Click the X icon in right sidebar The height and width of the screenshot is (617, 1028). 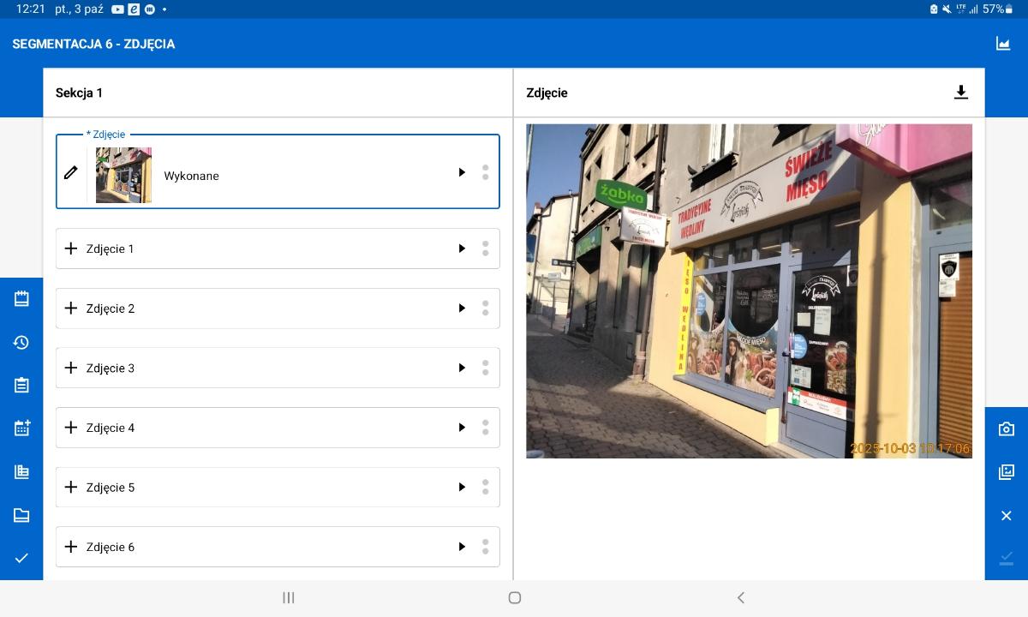tap(1006, 516)
